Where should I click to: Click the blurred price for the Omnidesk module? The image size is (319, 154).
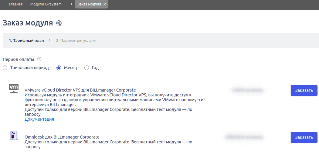pos(244,137)
